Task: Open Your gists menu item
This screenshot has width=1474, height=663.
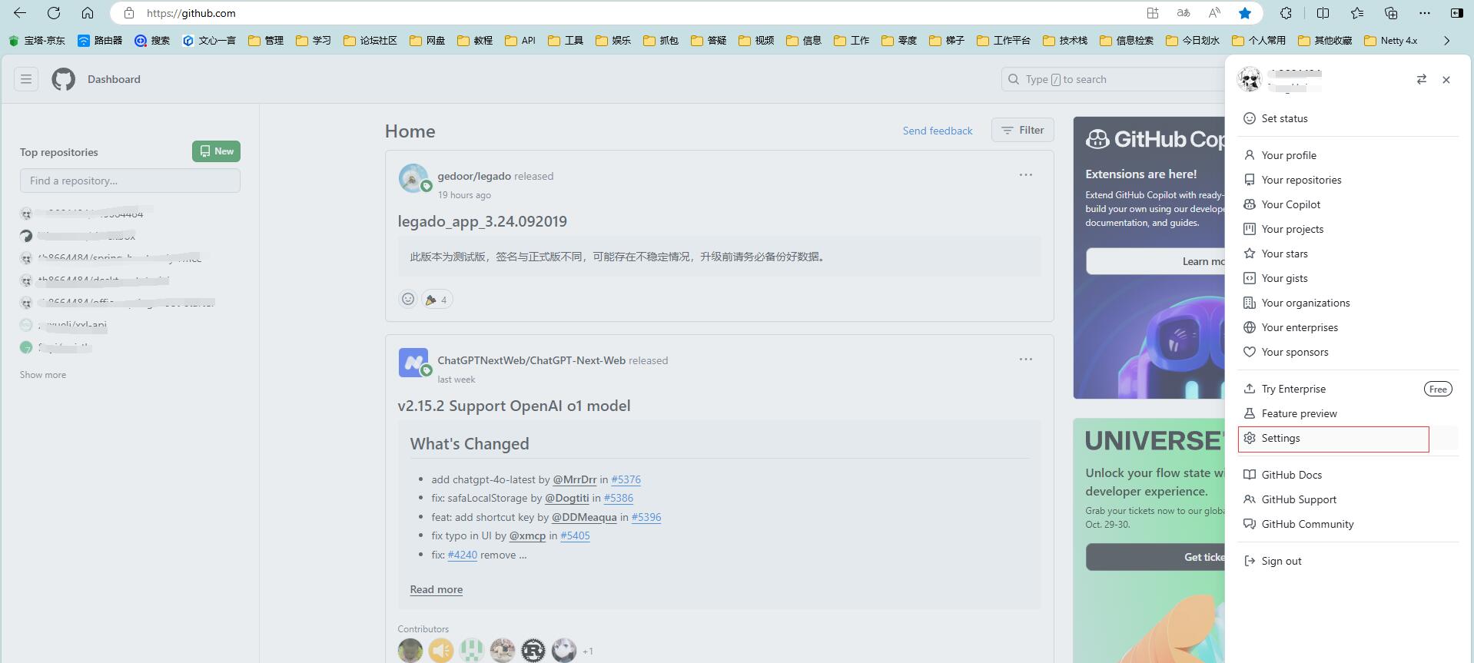Action: tap(1349, 278)
